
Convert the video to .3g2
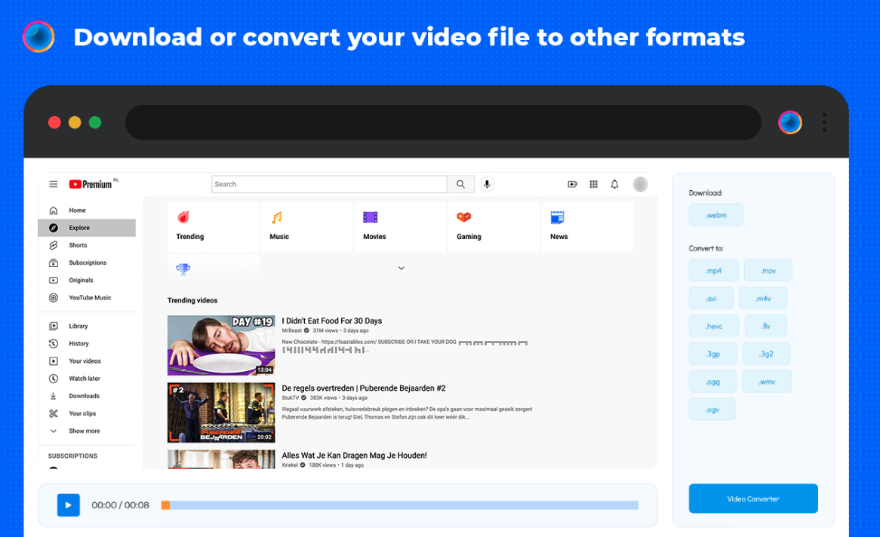coord(766,354)
